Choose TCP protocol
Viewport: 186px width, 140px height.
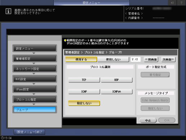tap(84, 80)
